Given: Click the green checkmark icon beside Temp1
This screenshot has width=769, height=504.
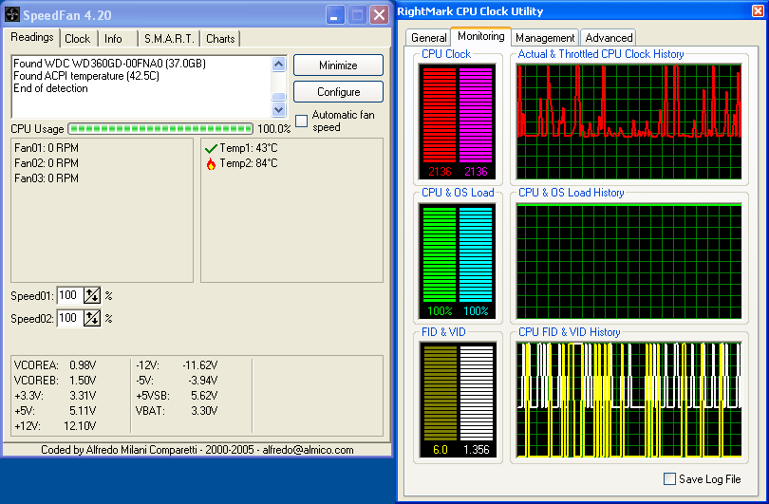Looking at the screenshot, I should (x=211, y=148).
